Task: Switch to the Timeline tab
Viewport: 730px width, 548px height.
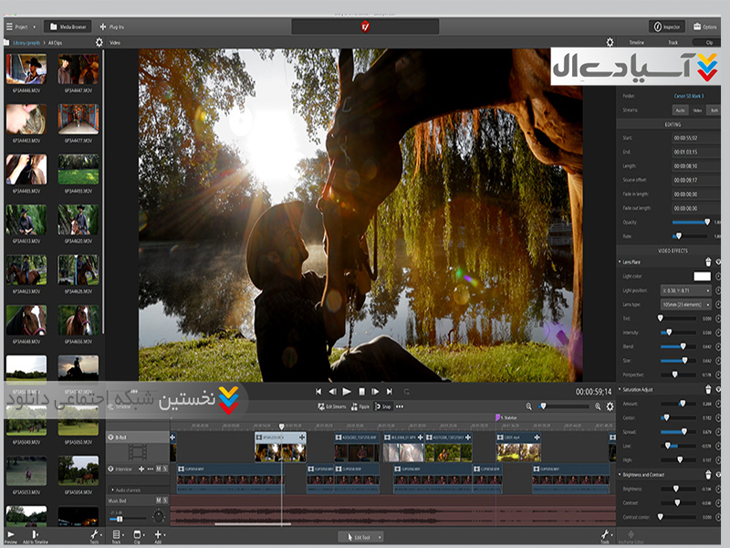Action: pos(637,42)
